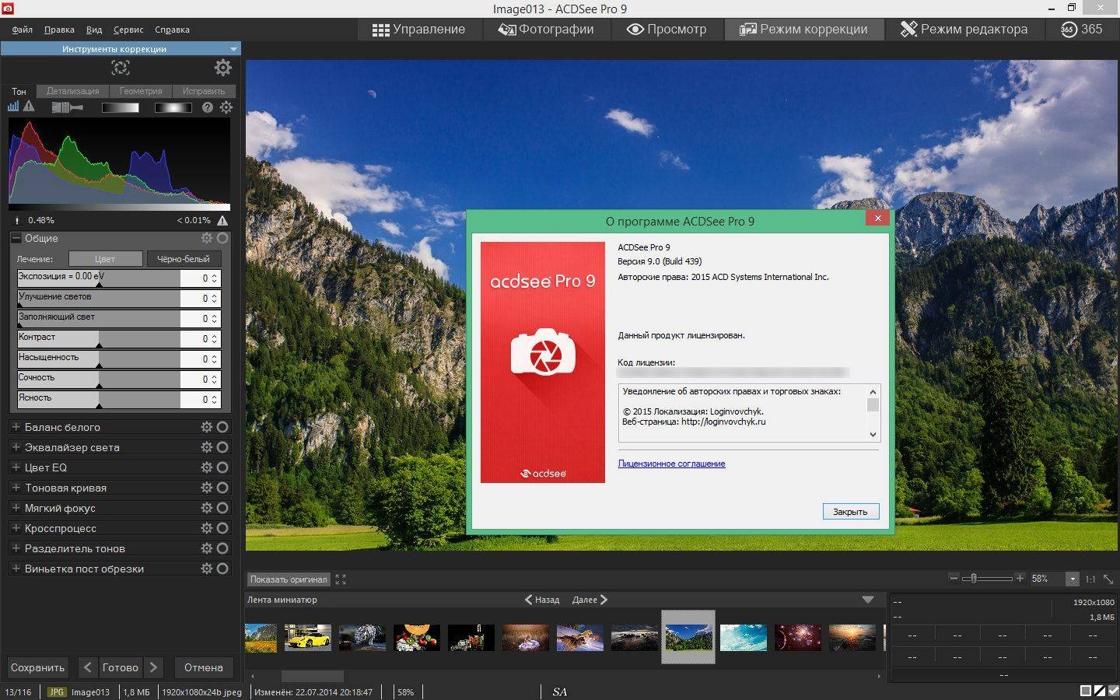Open gear settings for Цвет EQ
The image size is (1120, 700).
[207, 467]
